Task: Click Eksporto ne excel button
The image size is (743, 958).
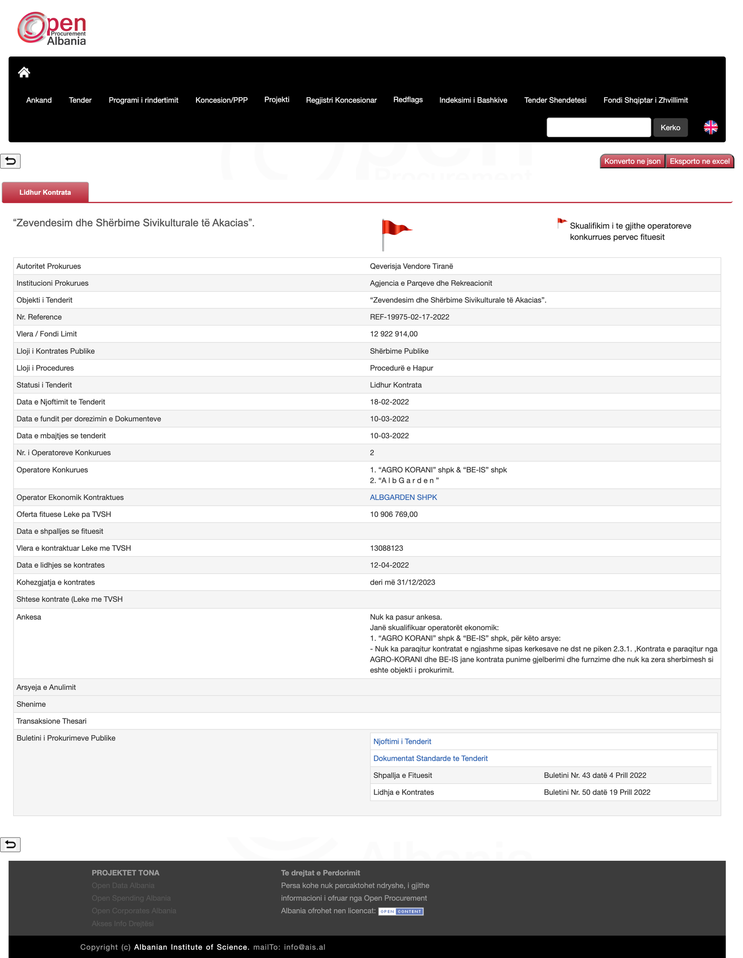Action: [699, 161]
